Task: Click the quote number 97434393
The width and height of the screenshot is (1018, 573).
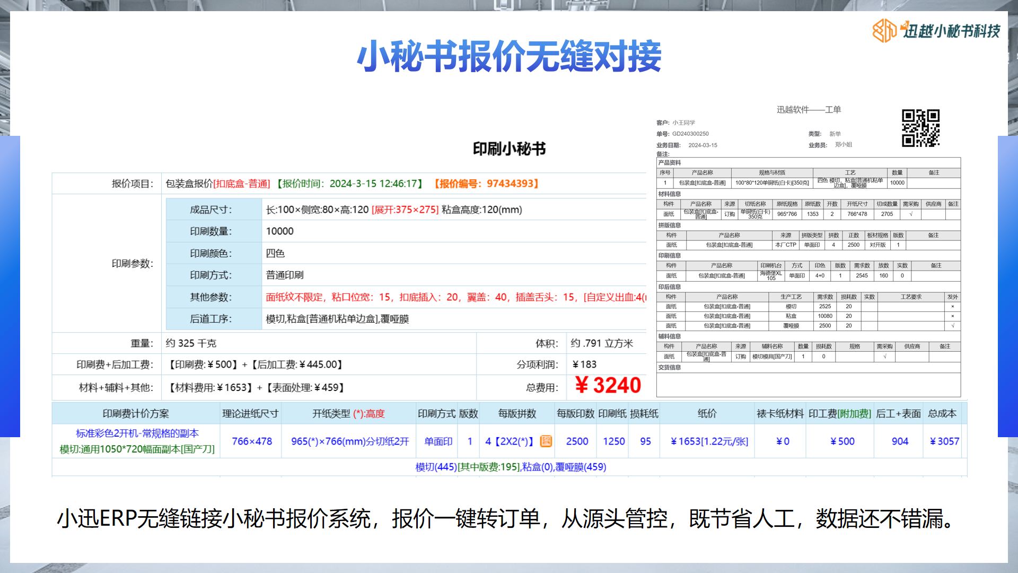Action: pyautogui.click(x=510, y=184)
